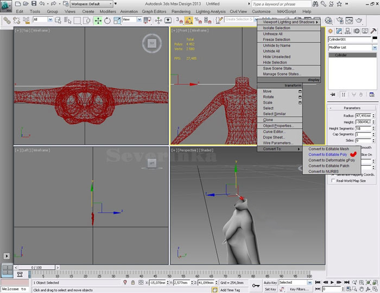The image size is (380, 293).
Task: Open the Create command panel tab
Action: 330,30
